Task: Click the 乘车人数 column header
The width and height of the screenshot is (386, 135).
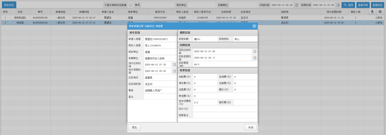Action: pos(355,12)
